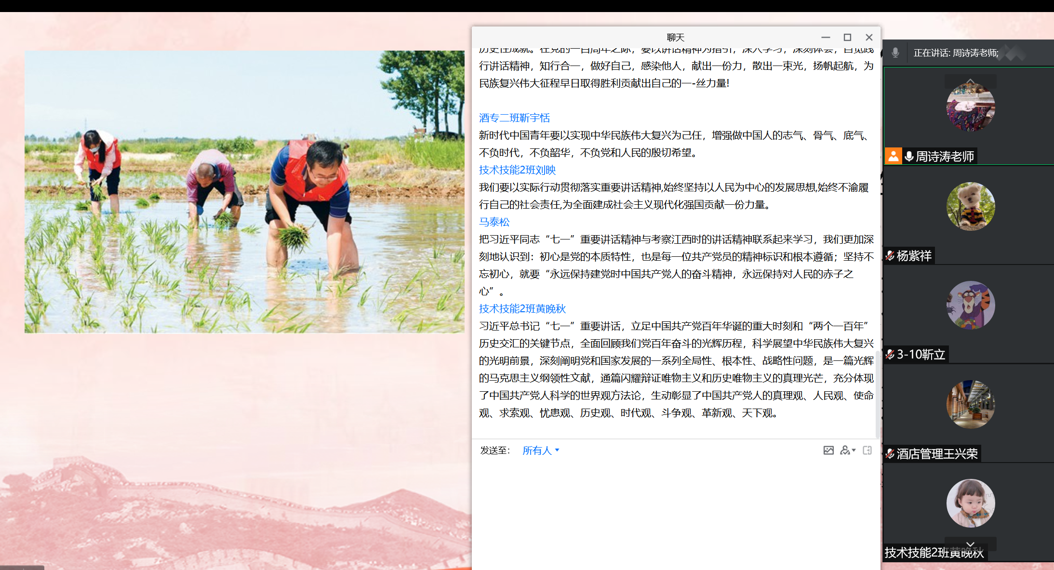Image resolution: width=1054 pixels, height=570 pixels.
Task: Click the dock chat panel icon
Action: (867, 451)
